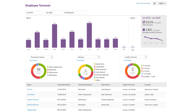The width and height of the screenshot is (194, 111).
Task: Click Lindon, Utah location cell
Action: (x=149, y=95)
